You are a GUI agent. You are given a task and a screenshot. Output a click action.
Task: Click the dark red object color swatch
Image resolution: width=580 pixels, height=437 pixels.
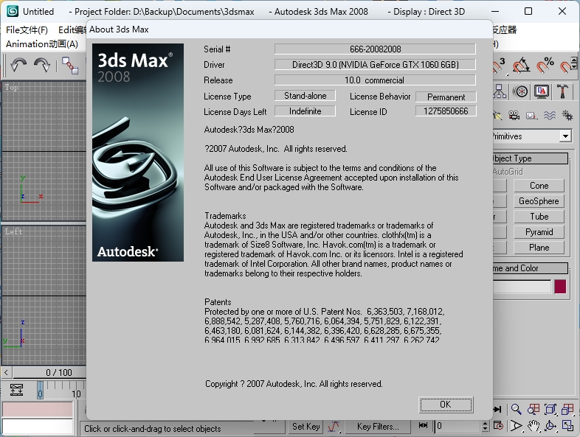point(560,287)
